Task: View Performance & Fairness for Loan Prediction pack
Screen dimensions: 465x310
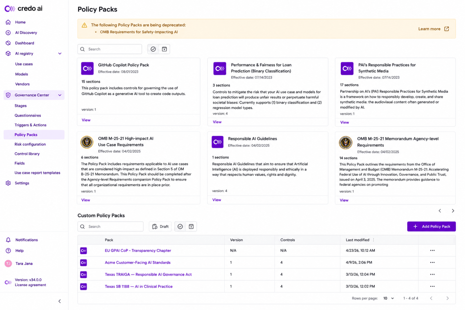Action: pos(217,122)
